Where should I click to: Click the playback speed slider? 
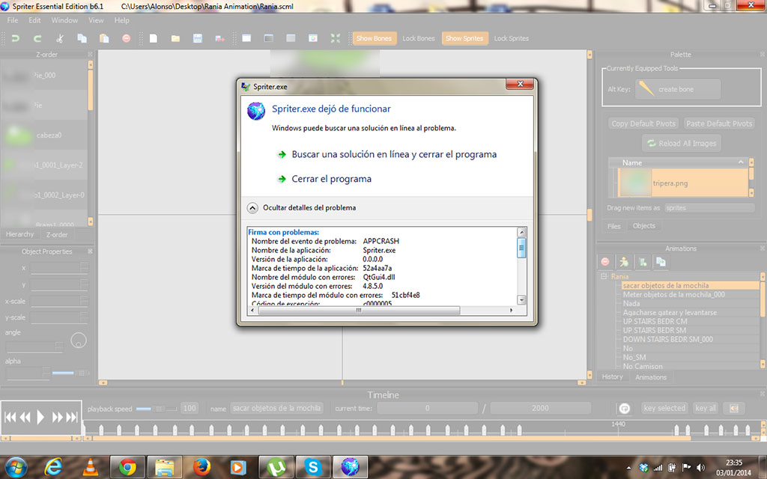157,409
